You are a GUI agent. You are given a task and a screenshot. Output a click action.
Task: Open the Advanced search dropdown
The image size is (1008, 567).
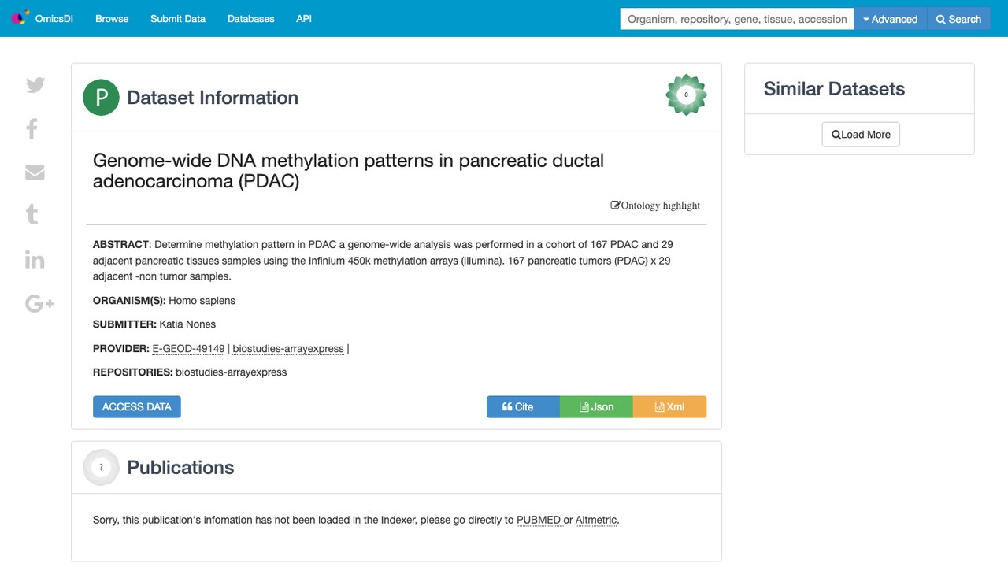point(890,19)
